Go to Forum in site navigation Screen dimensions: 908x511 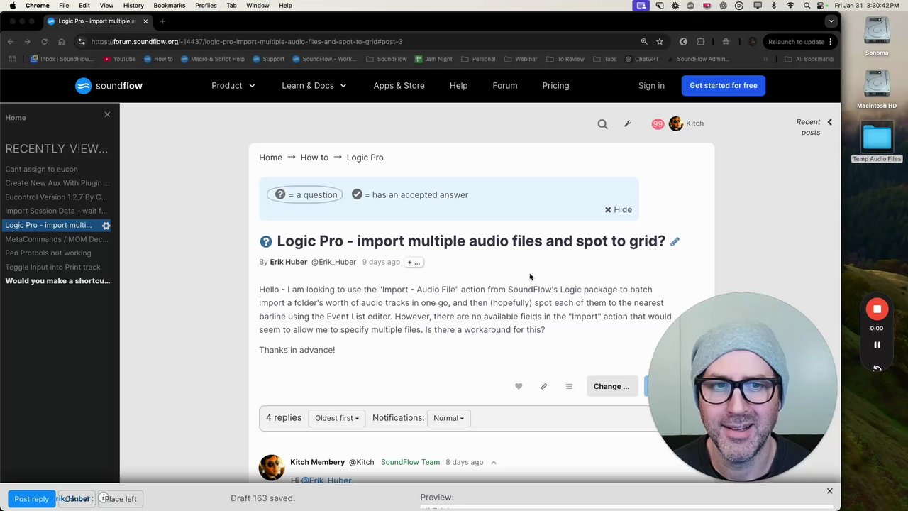click(505, 86)
